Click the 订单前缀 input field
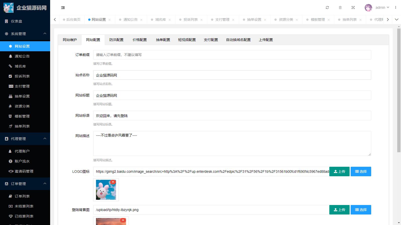The height and width of the screenshot is (225, 401). coord(232,55)
